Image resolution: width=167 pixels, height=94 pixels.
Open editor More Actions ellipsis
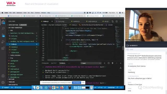121,21
